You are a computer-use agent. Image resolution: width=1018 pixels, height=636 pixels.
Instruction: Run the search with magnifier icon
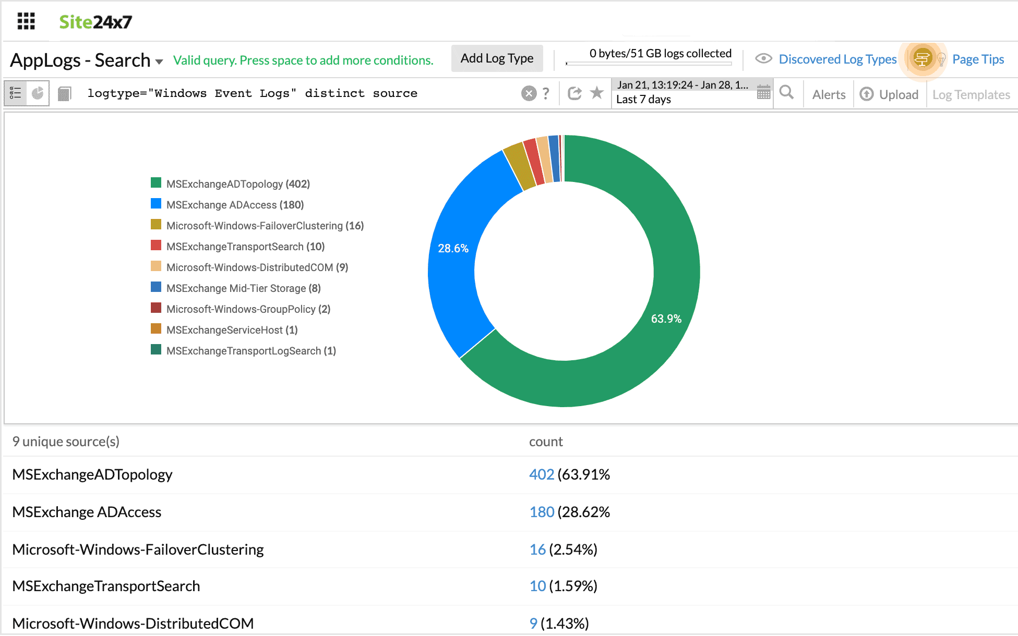(786, 92)
